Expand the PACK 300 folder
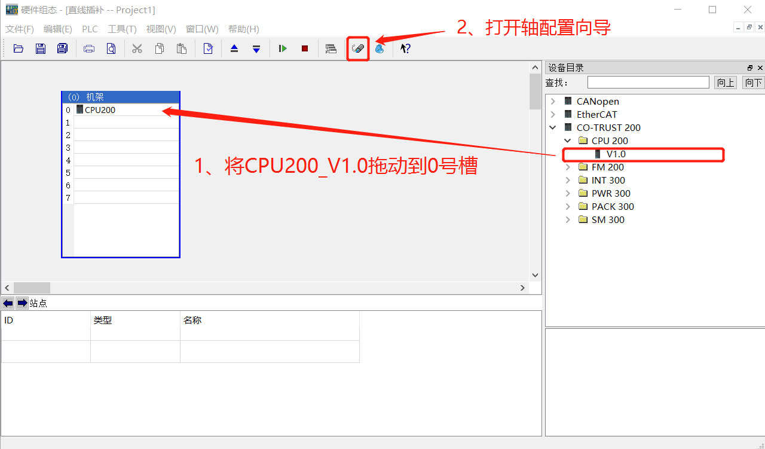Viewport: 765px width, 449px height. click(x=568, y=207)
